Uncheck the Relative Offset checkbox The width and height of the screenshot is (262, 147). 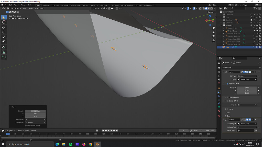pos(227,84)
